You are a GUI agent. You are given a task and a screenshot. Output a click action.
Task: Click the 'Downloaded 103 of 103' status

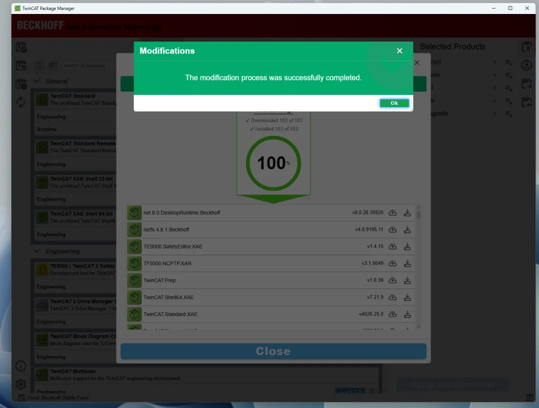tap(274, 120)
